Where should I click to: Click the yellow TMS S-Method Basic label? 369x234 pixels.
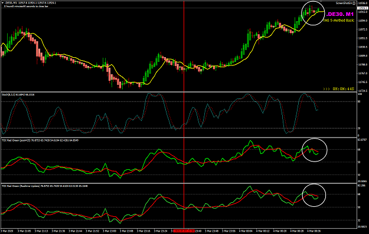point(338,21)
